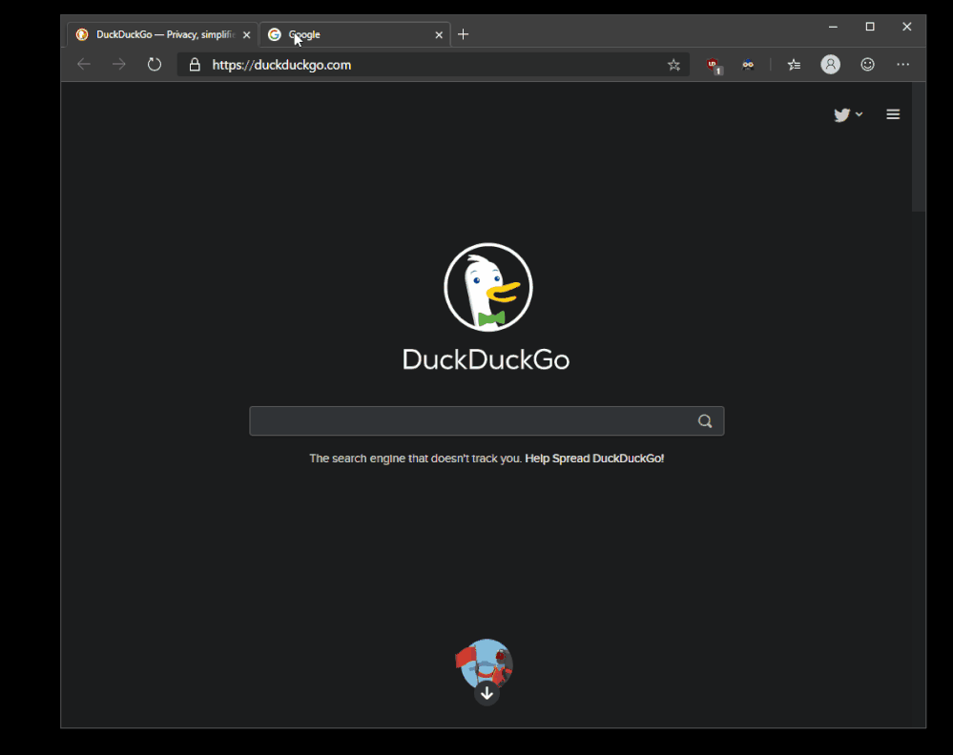
Task: Open uBlock Origin extension
Action: (714, 65)
